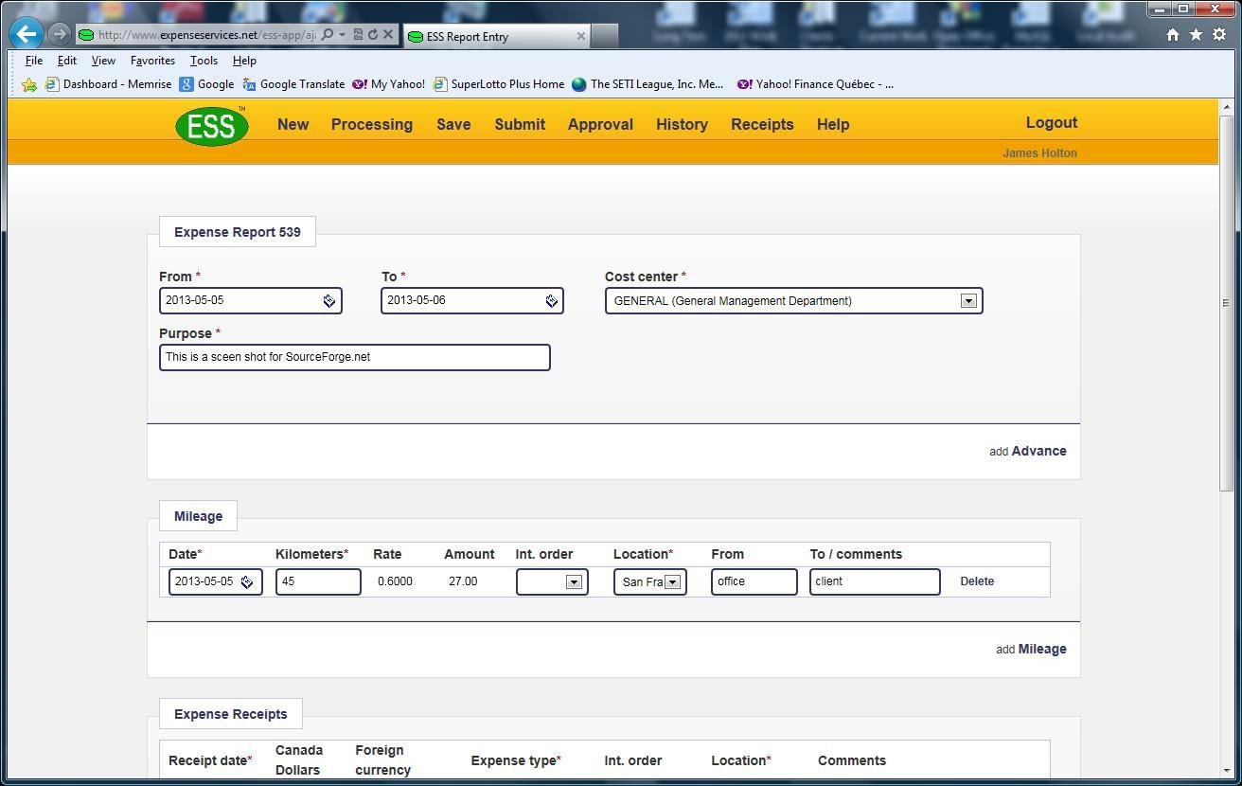The width and height of the screenshot is (1242, 786).
Task: Refresh the page from the address bar
Action: 374,34
